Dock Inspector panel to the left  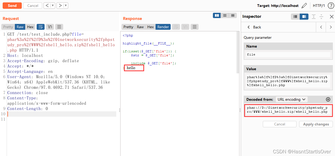point(295,16)
